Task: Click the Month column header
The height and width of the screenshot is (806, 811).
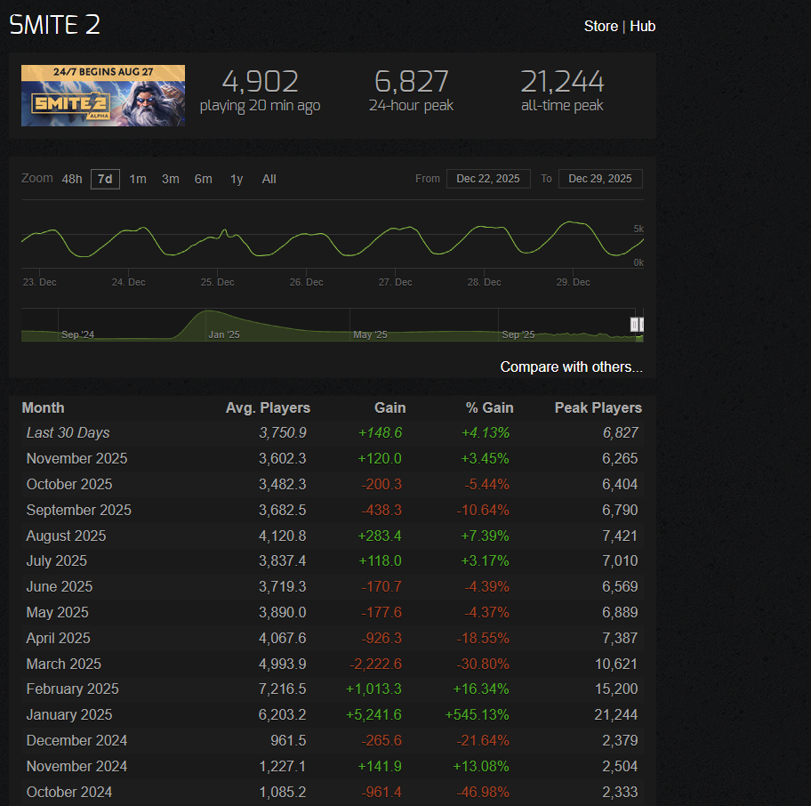Action: [x=43, y=407]
